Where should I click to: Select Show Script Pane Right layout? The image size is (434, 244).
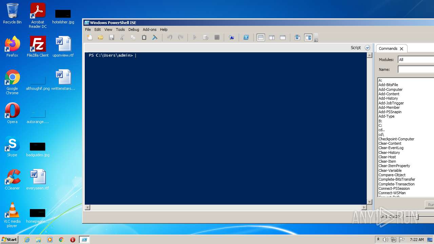point(272,38)
